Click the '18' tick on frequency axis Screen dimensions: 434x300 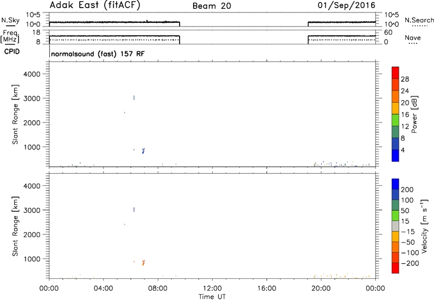pyautogui.click(x=36, y=32)
